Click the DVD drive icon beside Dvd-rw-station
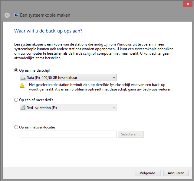 [23, 108]
